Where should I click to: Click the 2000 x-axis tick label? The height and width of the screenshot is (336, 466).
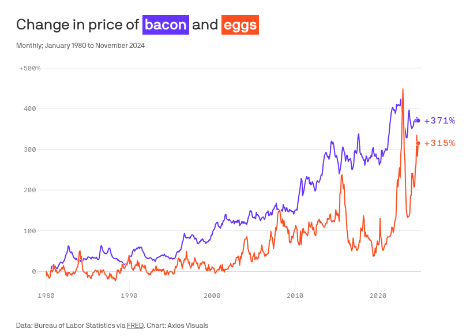[212, 296]
